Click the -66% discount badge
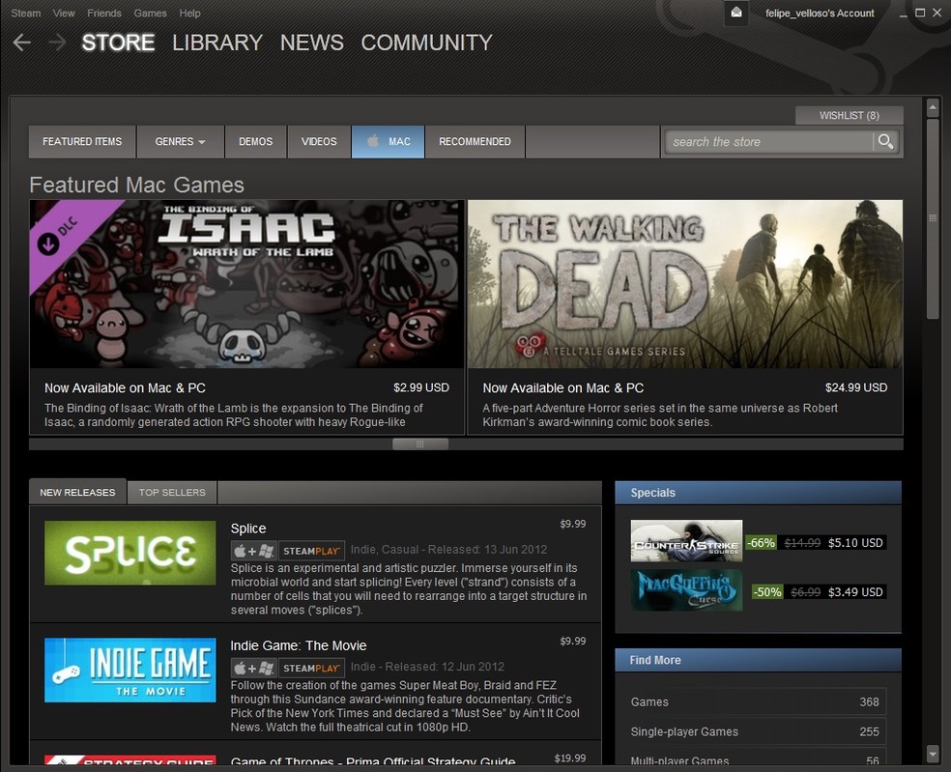The image size is (951, 772). point(761,543)
